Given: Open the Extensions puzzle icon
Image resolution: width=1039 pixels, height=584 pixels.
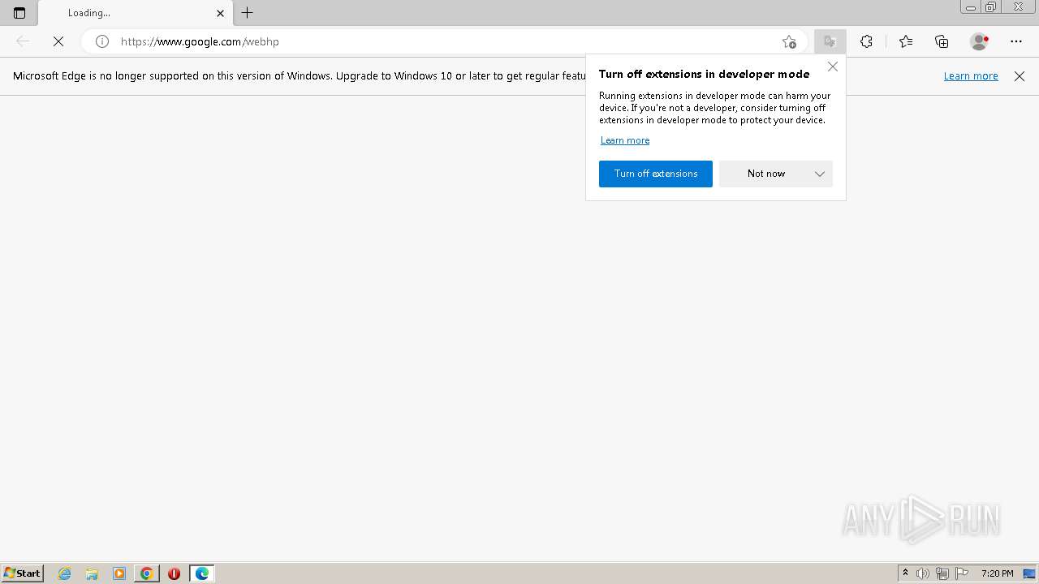Looking at the screenshot, I should click(867, 41).
